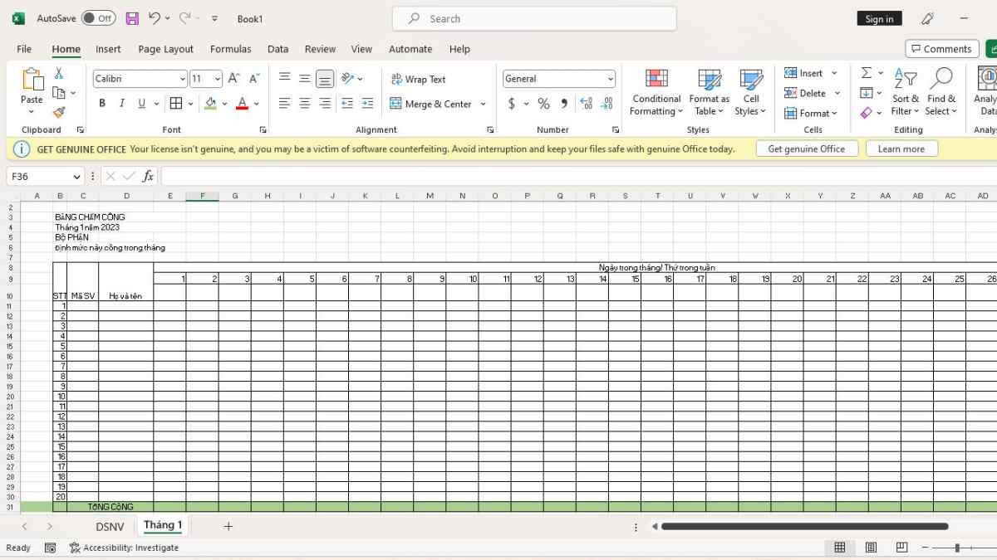997x560 pixels.
Task: Switch to the Page Layout tab
Action: [165, 49]
